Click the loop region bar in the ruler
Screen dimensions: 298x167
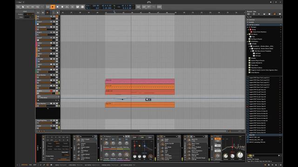coord(140,14)
